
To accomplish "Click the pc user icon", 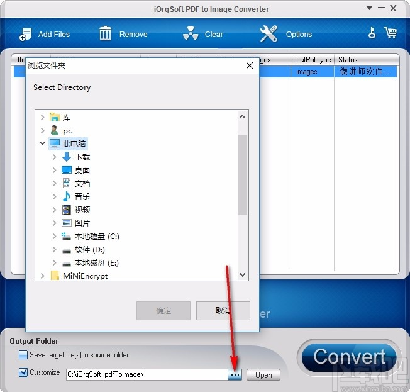I will 54,130.
